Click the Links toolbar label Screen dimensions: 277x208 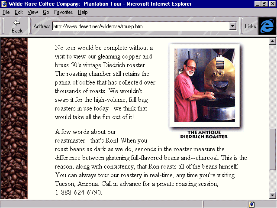[250, 26]
